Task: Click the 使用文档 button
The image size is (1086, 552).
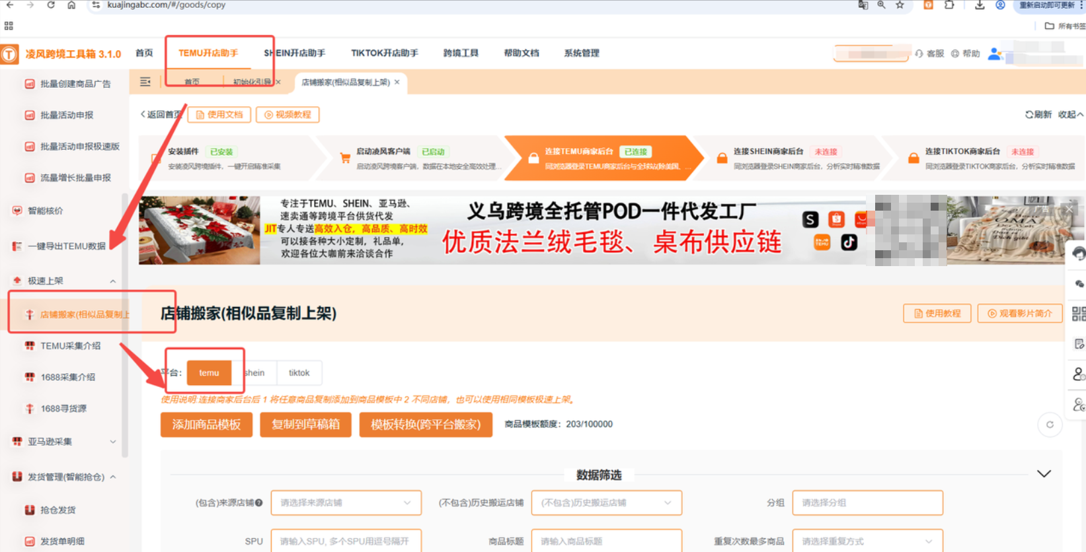Action: point(219,114)
